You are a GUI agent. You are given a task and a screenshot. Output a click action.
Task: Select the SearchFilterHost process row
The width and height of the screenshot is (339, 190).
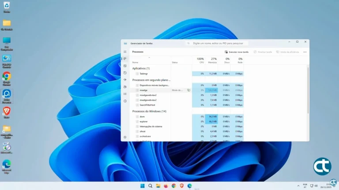click(x=188, y=105)
